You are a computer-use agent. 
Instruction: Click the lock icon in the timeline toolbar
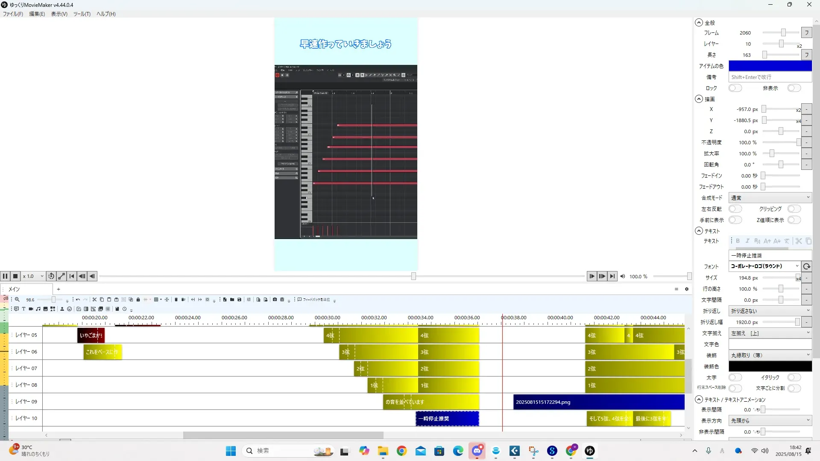138,300
